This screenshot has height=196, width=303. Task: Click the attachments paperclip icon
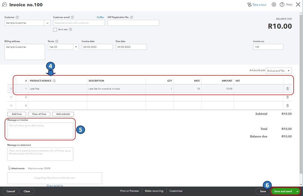pos(9,168)
